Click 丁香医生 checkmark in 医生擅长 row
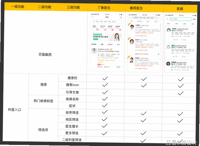 [104, 126]
